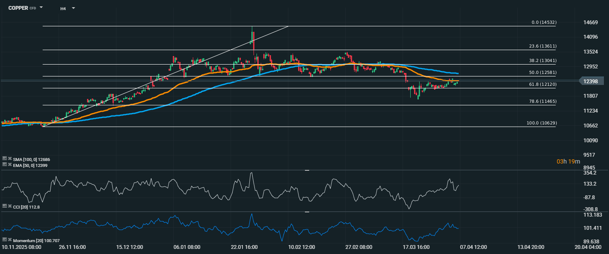Open the COPPER symbol dropdown
The height and width of the screenshot is (254, 609).
[41, 8]
